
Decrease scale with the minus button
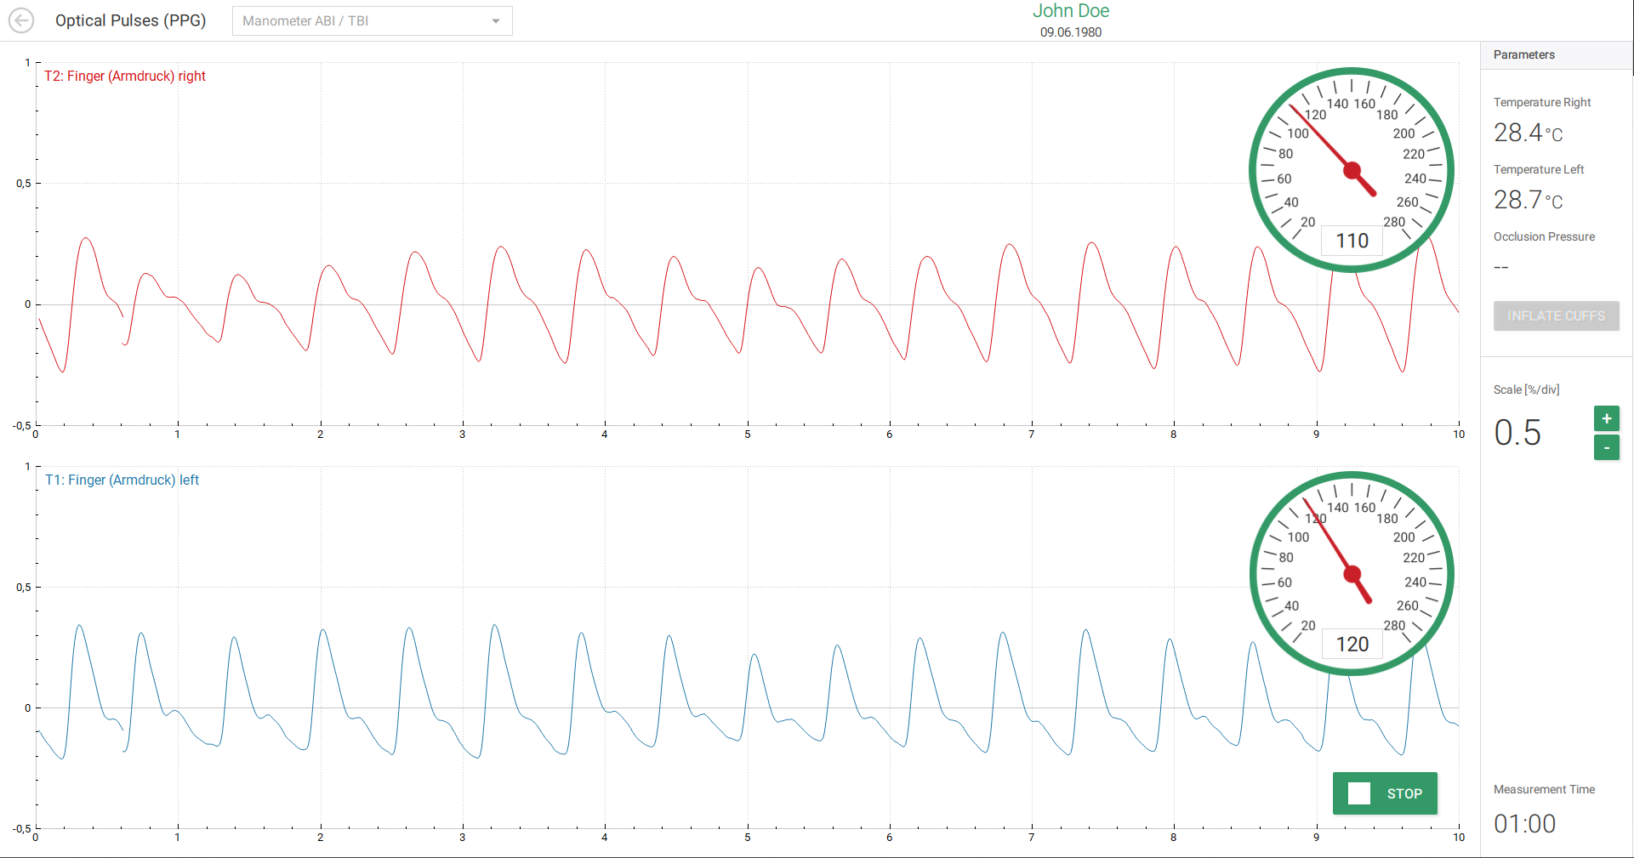pos(1606,447)
